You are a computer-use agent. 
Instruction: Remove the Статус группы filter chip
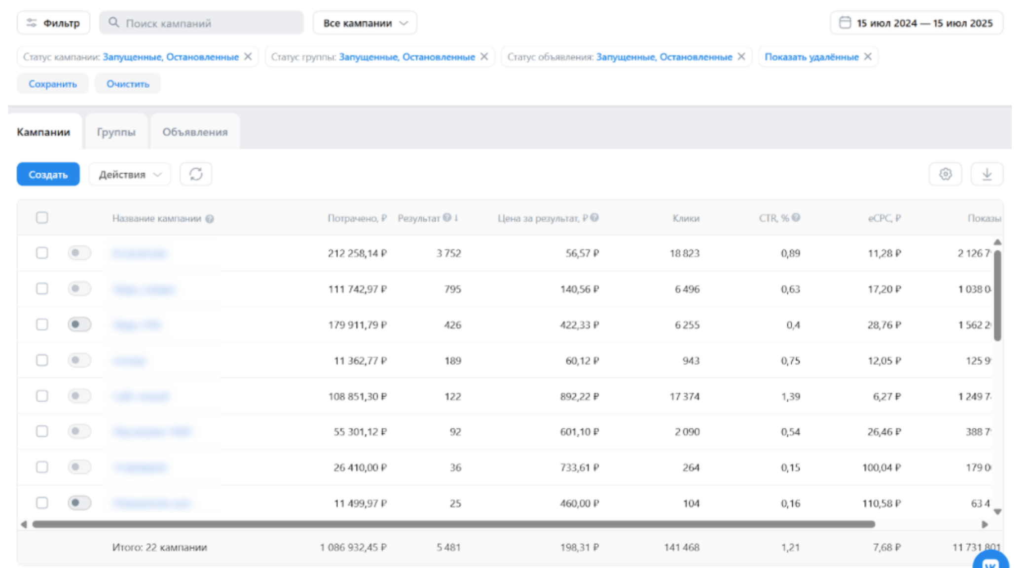click(x=484, y=57)
